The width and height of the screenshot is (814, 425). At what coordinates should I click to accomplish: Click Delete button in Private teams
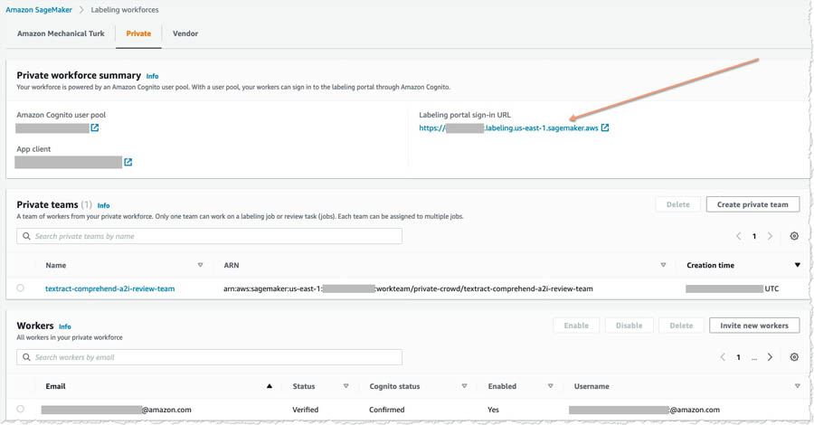[x=678, y=204]
